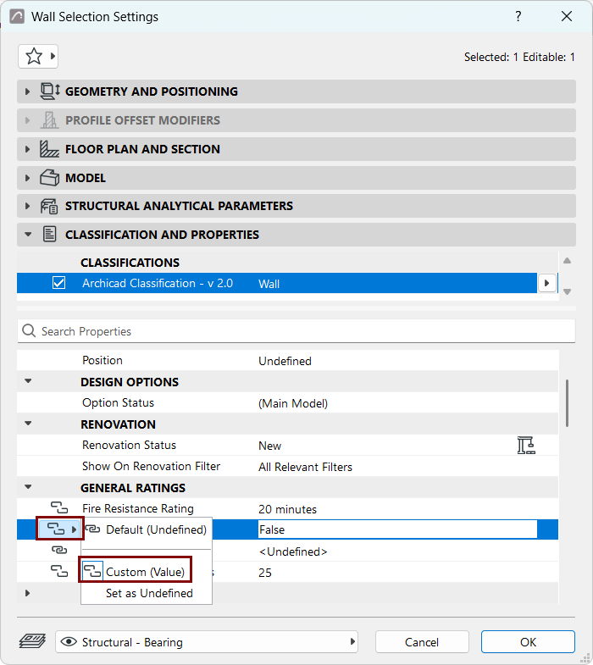The height and width of the screenshot is (665, 593).
Task: Open the Structural - Bearing layer dropdown
Action: click(207, 641)
